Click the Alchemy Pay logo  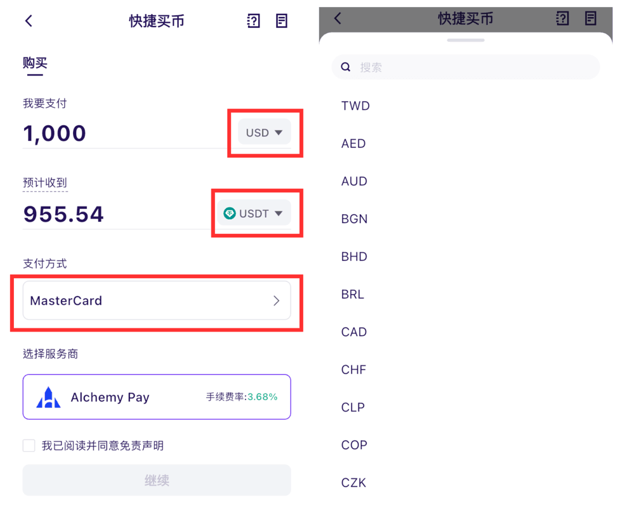(x=48, y=397)
